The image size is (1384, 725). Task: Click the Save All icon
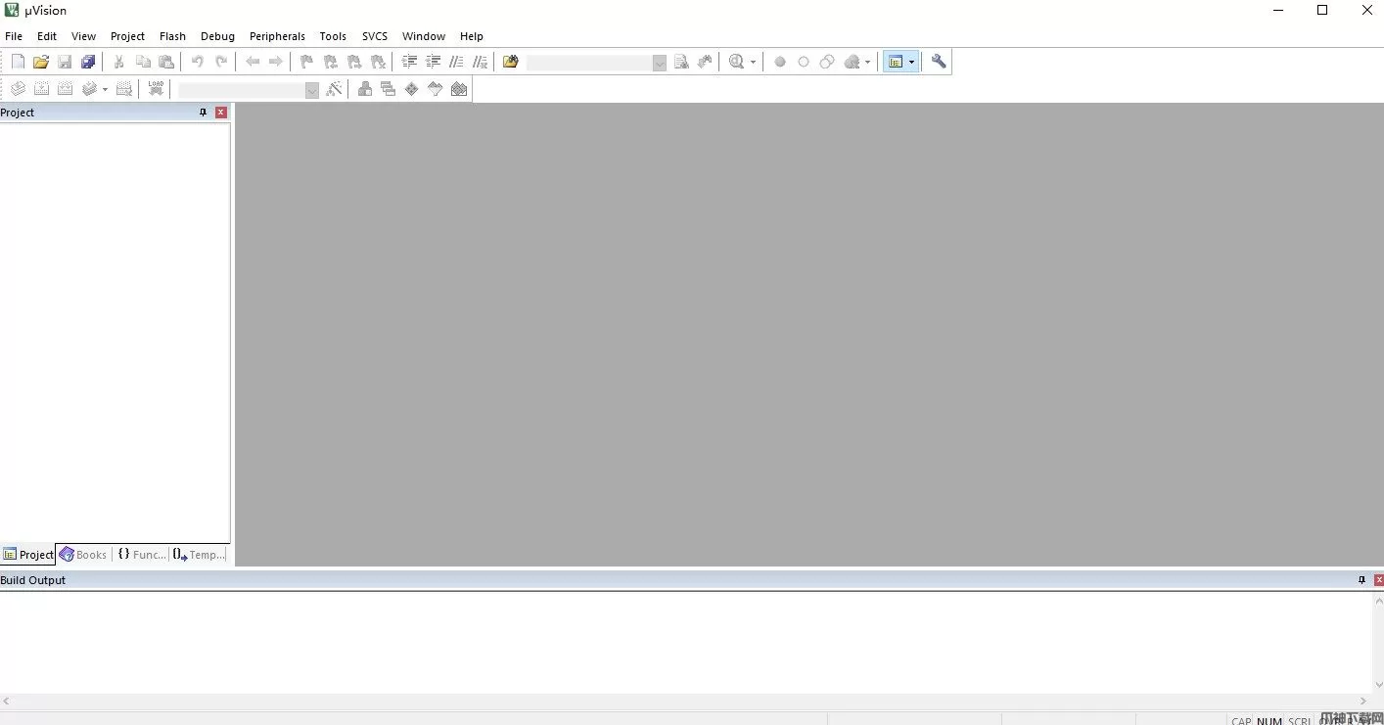point(88,62)
